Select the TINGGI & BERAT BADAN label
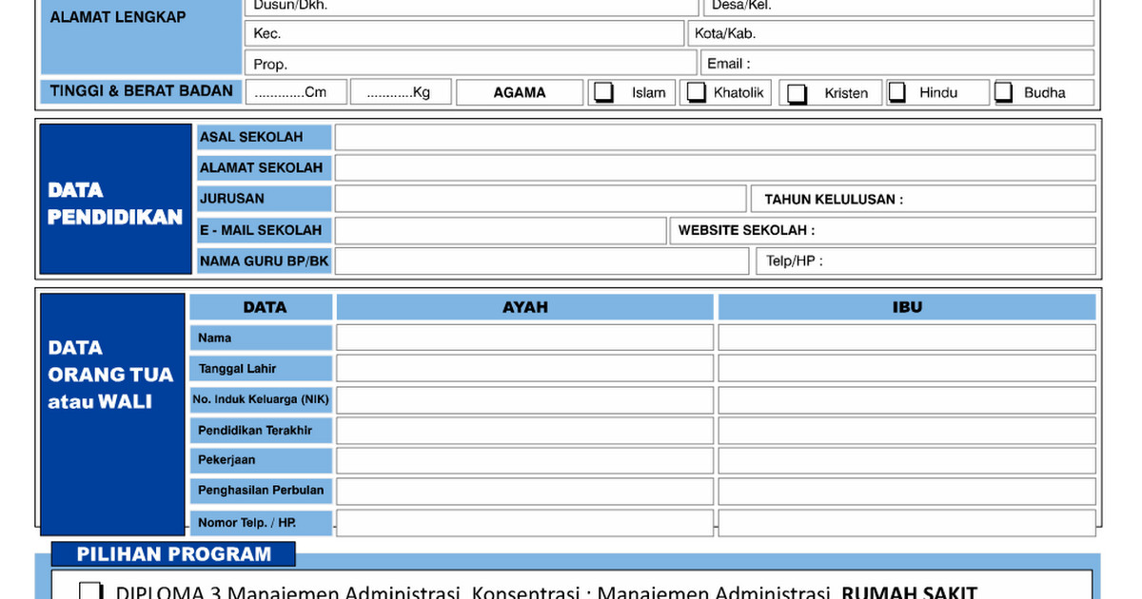The image size is (1142, 599). 141,91
